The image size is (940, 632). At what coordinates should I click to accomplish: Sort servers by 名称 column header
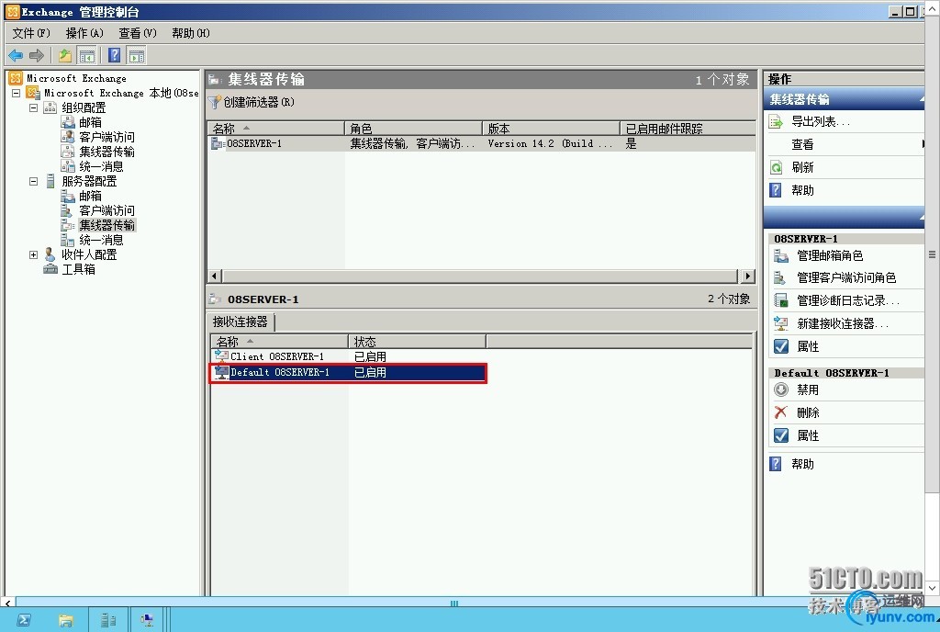[x=275, y=129]
